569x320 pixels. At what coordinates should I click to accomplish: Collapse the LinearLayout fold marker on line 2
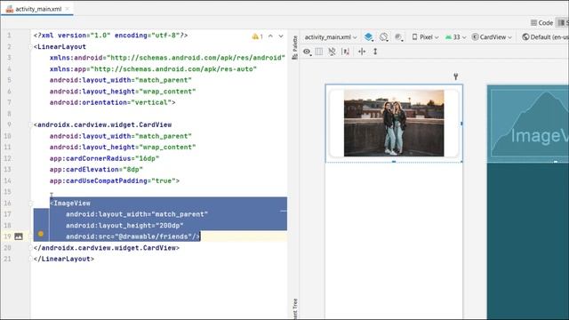coord(31,46)
